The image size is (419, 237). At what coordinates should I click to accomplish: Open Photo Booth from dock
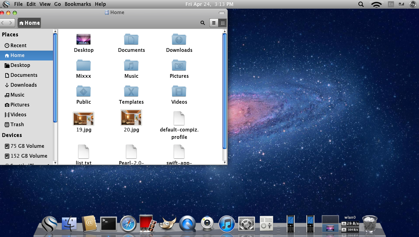point(148,224)
